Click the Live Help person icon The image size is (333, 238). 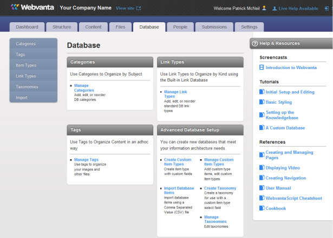[x=275, y=9]
